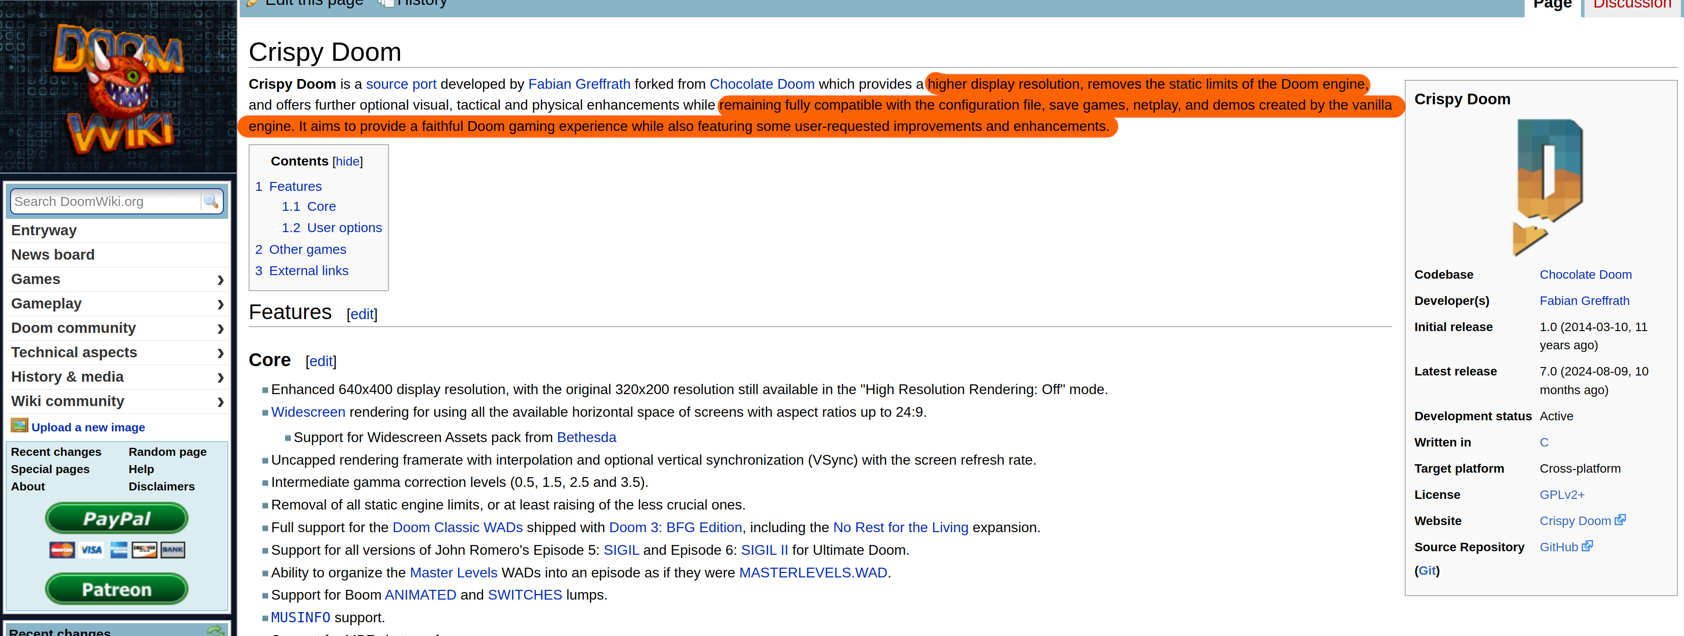
Task: Open Chocolate Doom link in infobox Codebase
Action: tap(1585, 275)
